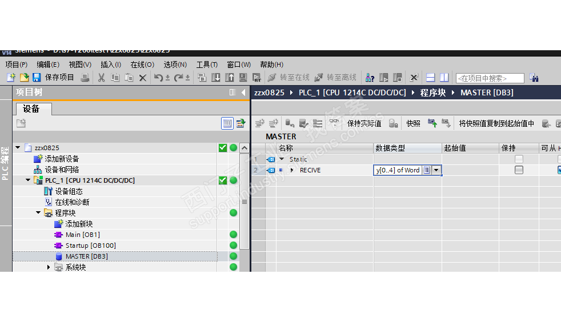Screen dimensions: 561x322
Task: Click the DB check mark icon
Action: click(x=303, y=123)
